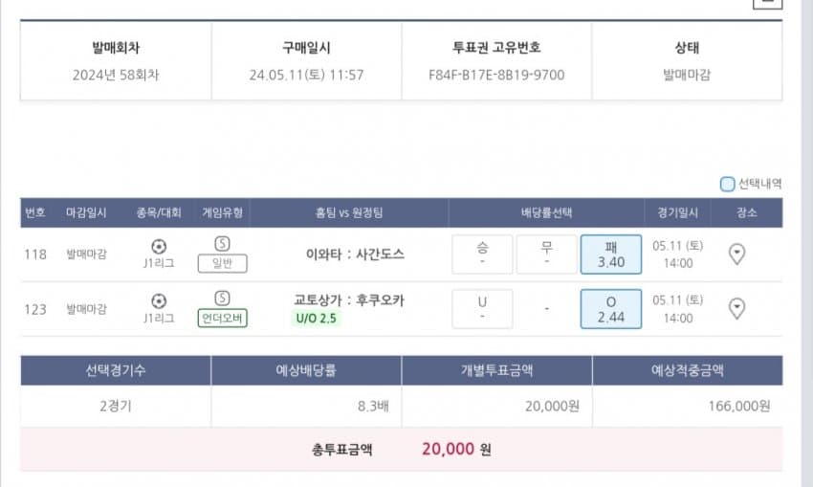Click the S badge icon for match 118
The image size is (813, 487).
tap(222, 244)
